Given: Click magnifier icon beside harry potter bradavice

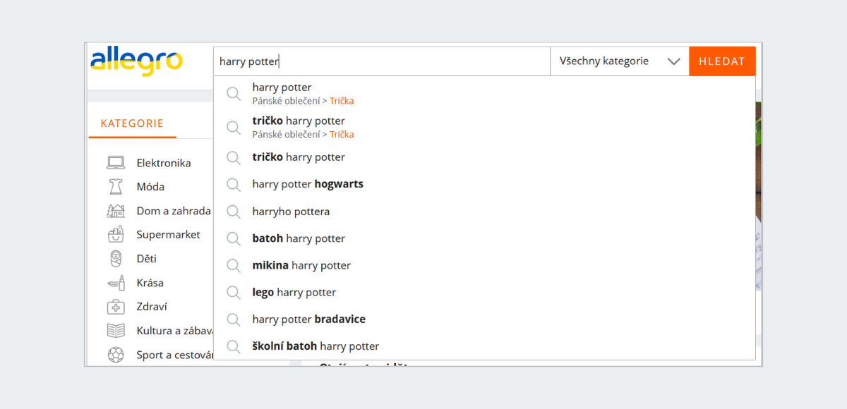Looking at the screenshot, I should (234, 319).
